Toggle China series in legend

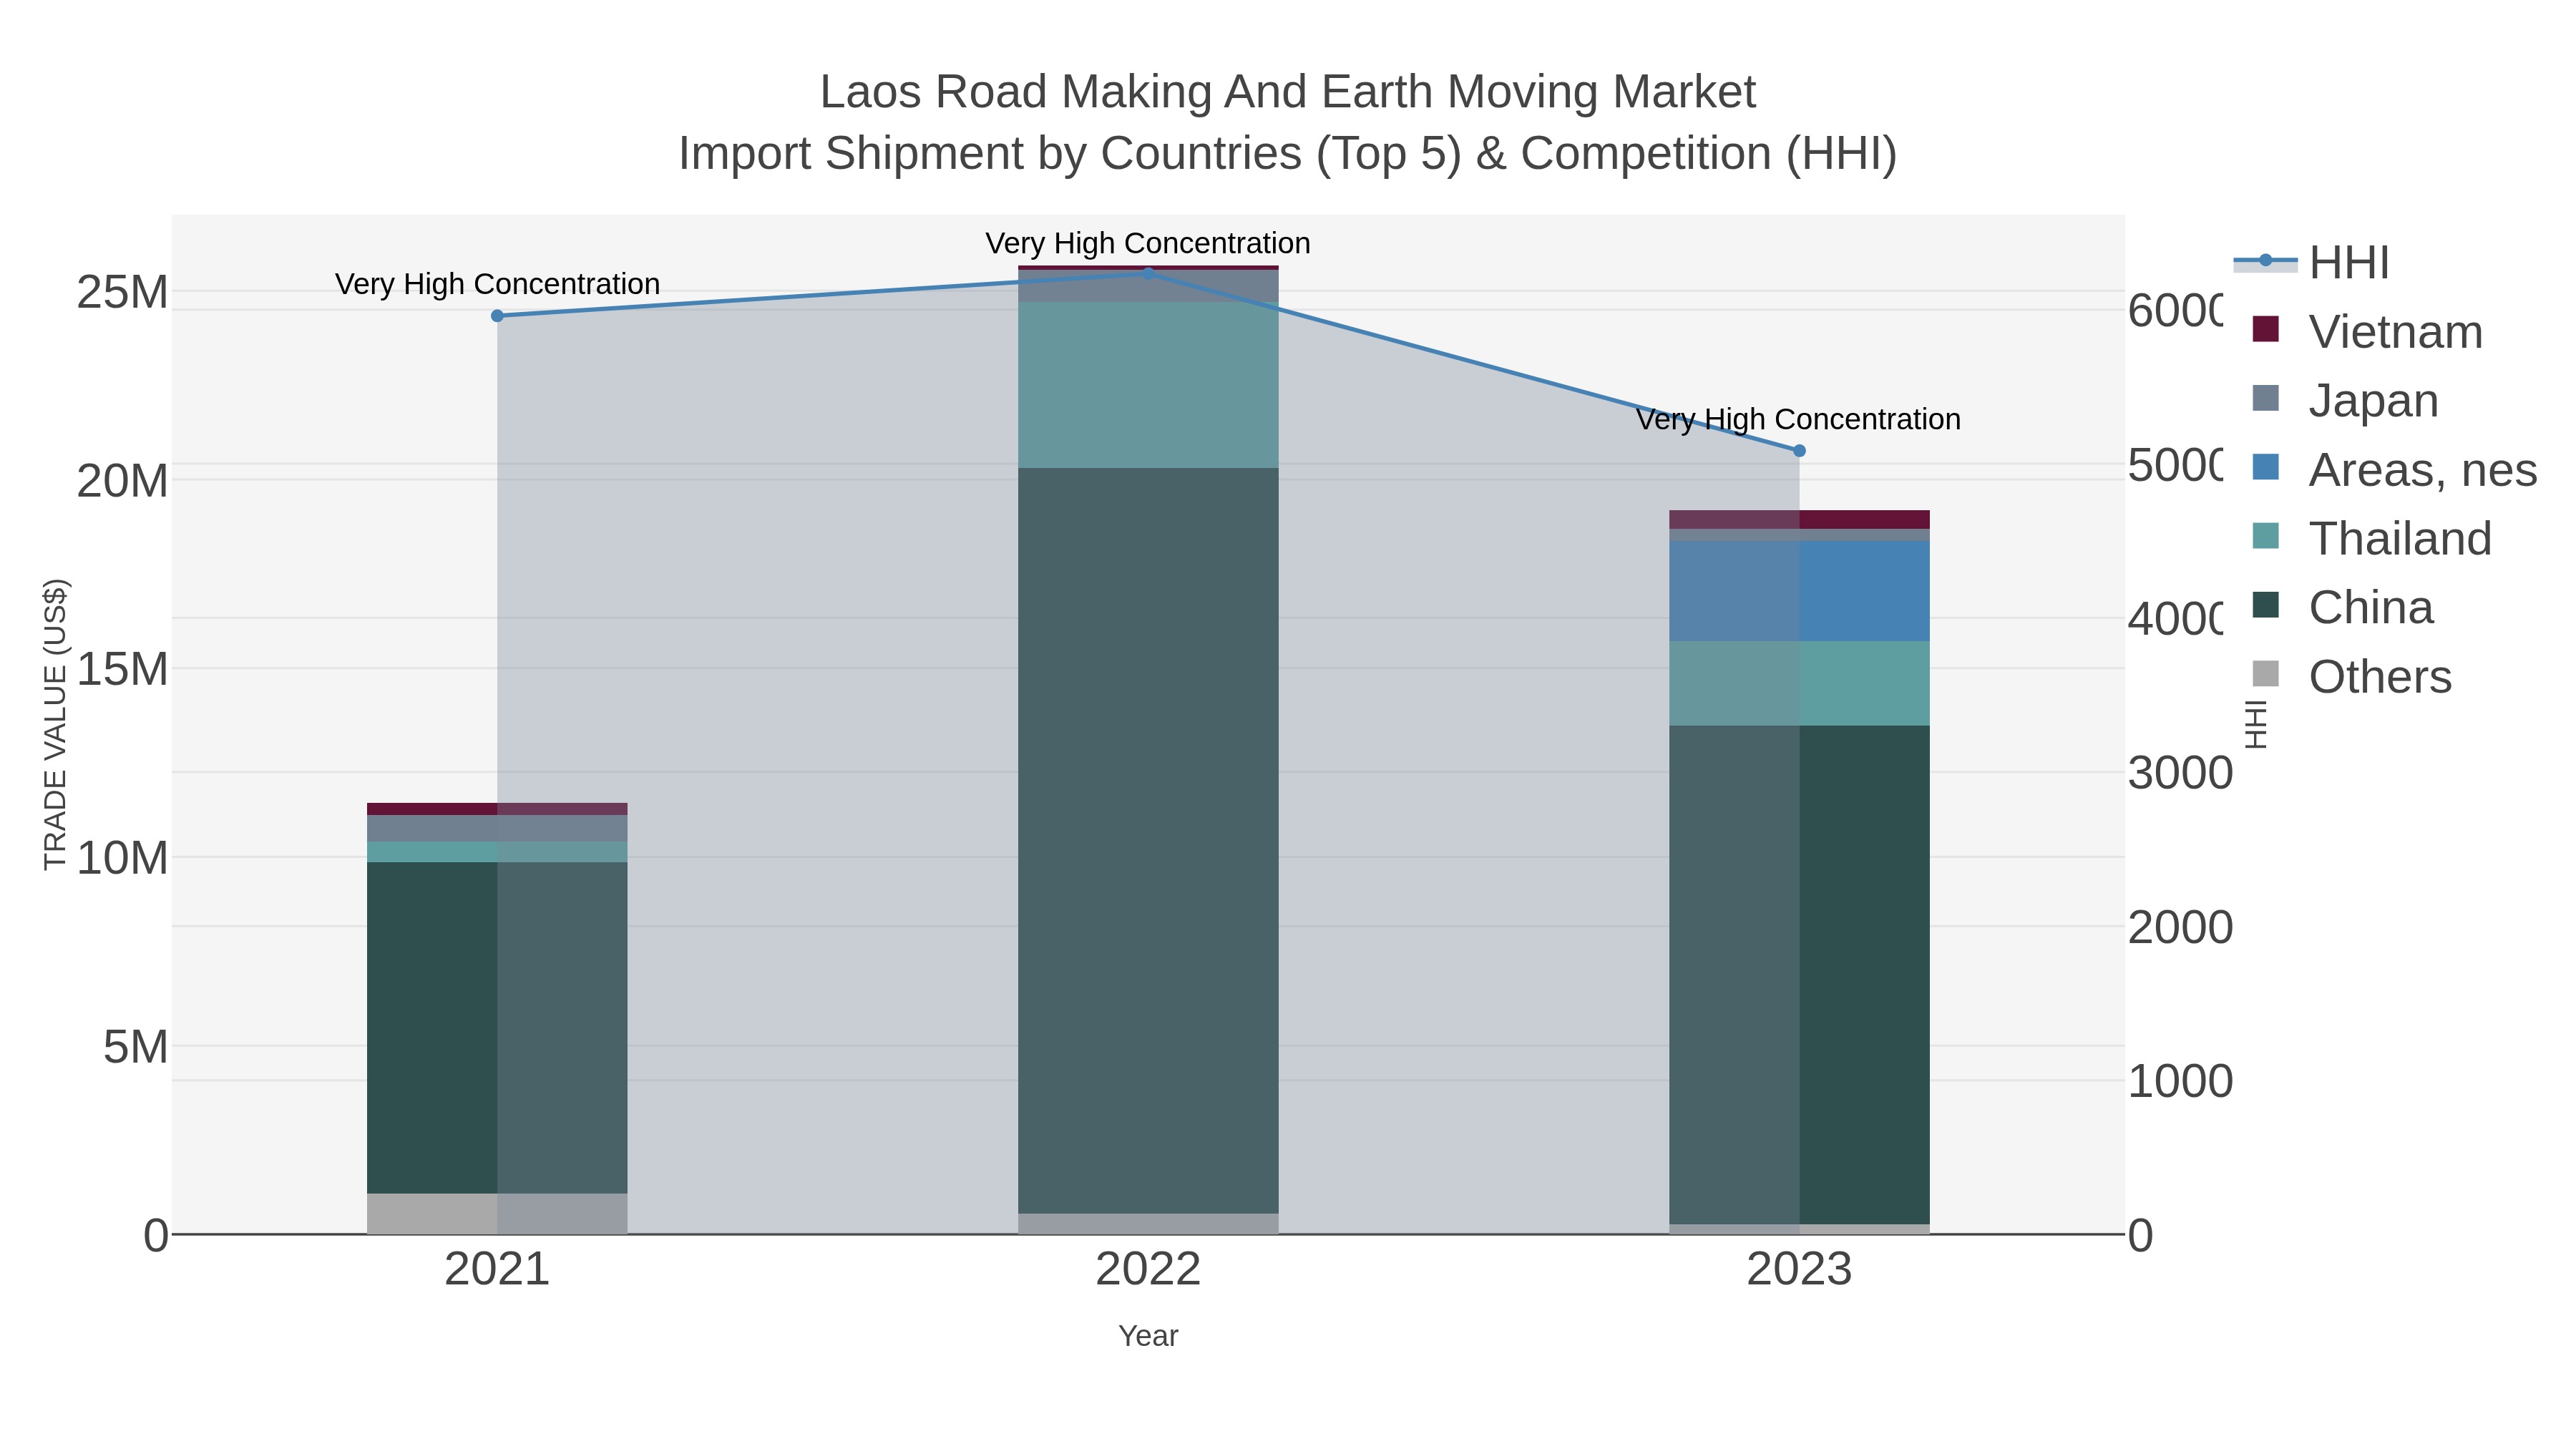tap(2342, 607)
